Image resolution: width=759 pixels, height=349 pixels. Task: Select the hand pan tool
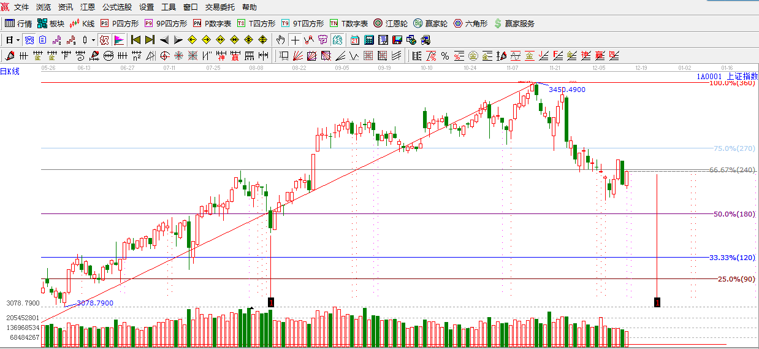[x=280, y=40]
